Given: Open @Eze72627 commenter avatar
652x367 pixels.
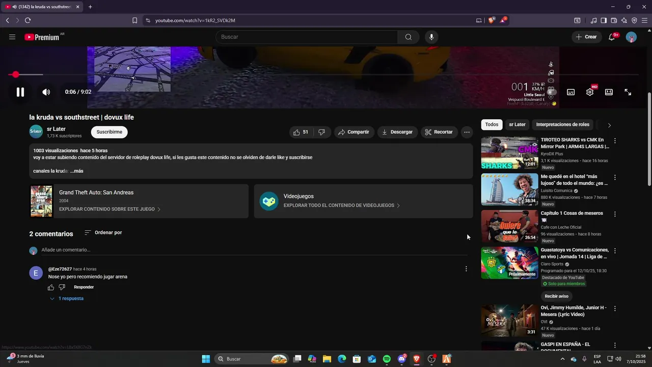Looking at the screenshot, I should click(36, 273).
